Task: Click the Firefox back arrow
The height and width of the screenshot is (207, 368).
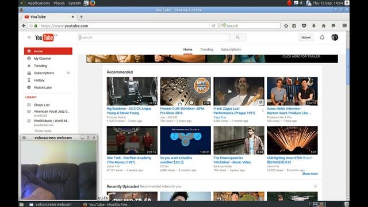Action: (24, 25)
